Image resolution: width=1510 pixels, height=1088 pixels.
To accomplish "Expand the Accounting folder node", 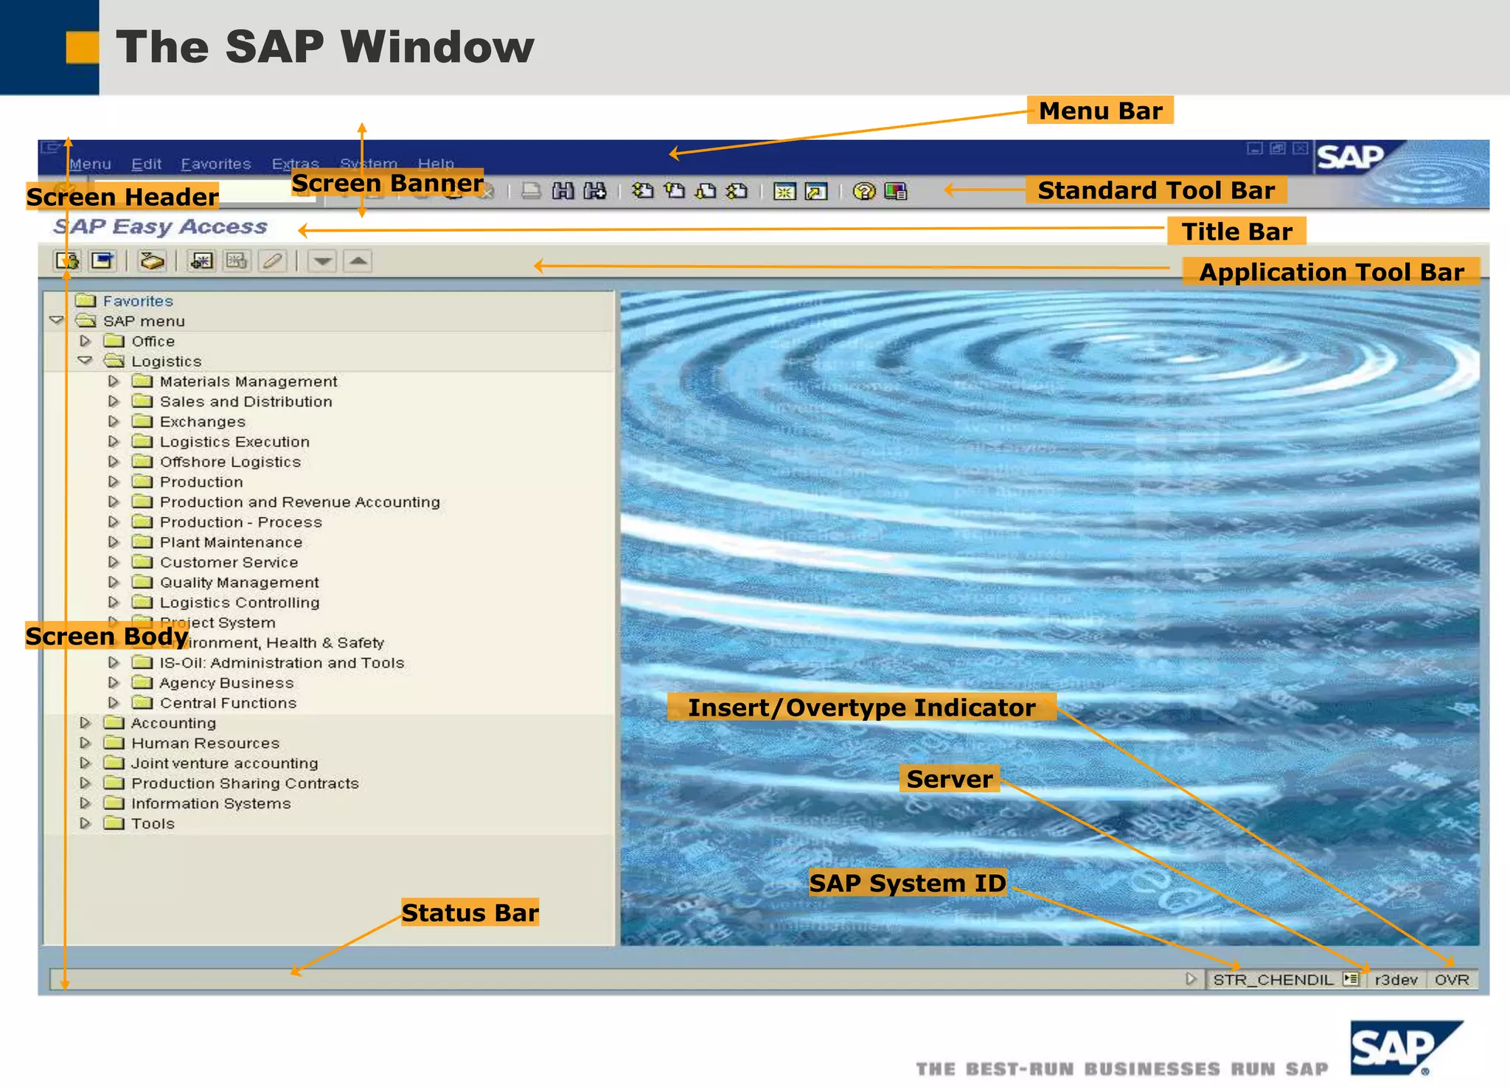I will click(86, 723).
